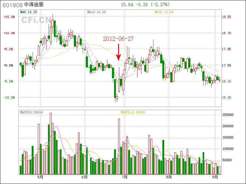Image resolution: width=246 pixels, height=184 pixels.
Task: Click the 7月 month label on the time axis
Action: point(125,177)
